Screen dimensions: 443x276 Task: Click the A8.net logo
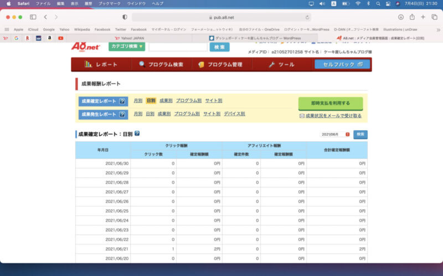[86, 46]
